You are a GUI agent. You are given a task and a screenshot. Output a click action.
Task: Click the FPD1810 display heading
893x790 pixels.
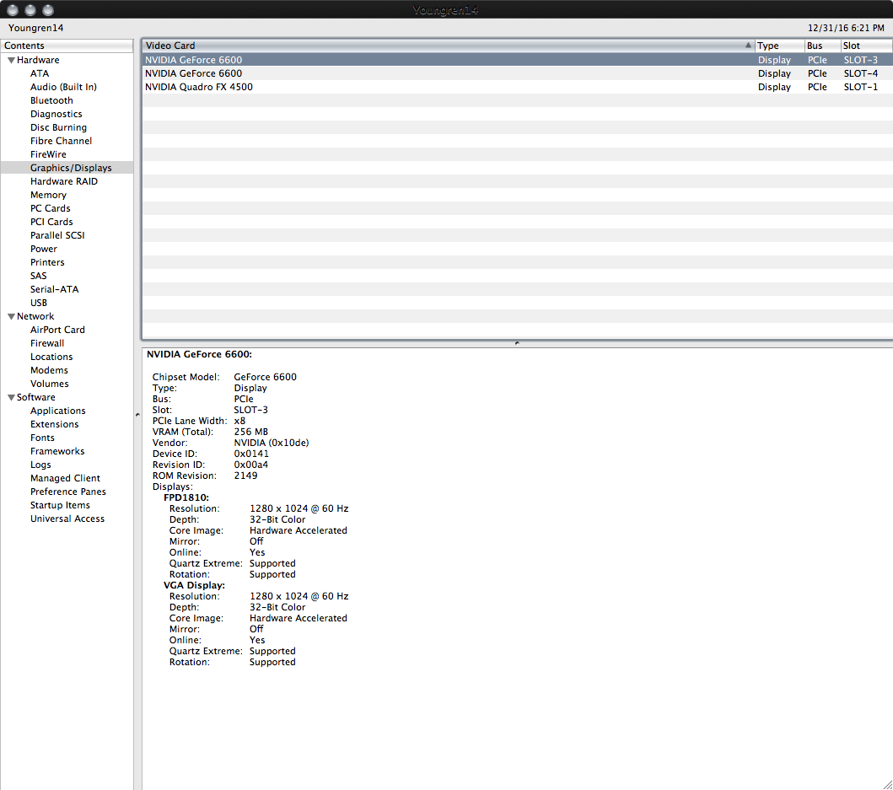[x=186, y=497]
